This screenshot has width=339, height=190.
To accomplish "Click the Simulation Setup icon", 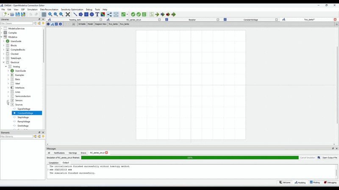I will pyautogui.click(x=152, y=14).
